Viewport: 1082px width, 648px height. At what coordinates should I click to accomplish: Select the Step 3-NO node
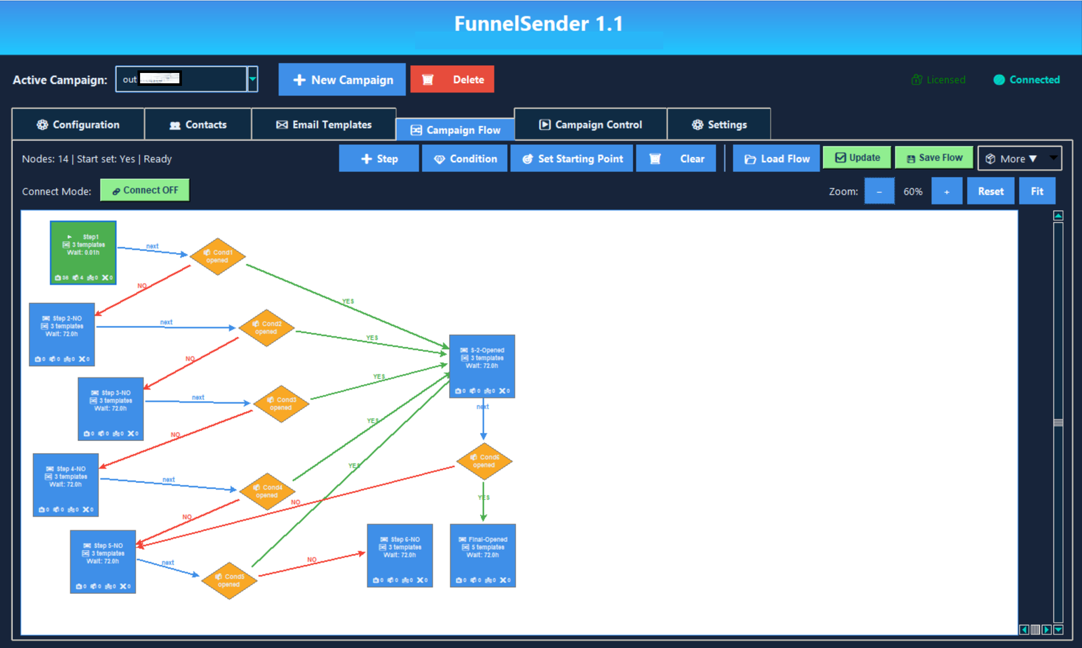click(111, 409)
